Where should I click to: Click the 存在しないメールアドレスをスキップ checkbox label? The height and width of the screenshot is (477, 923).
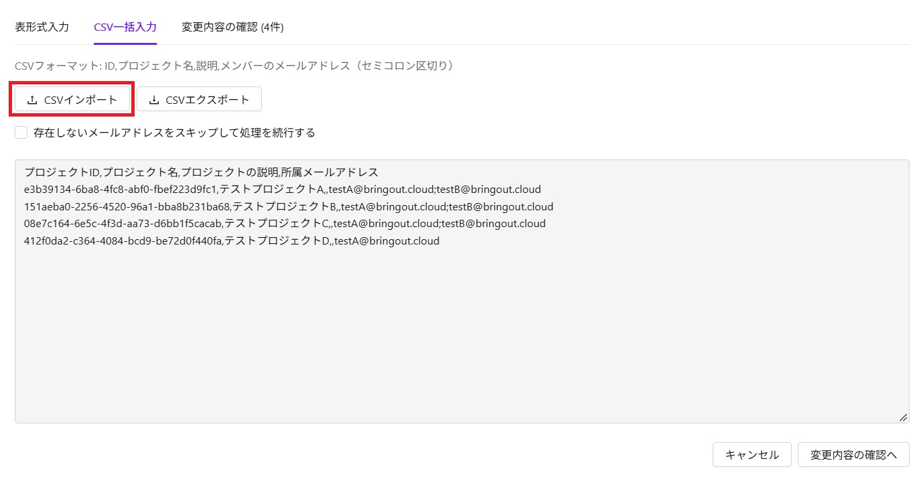point(174,133)
